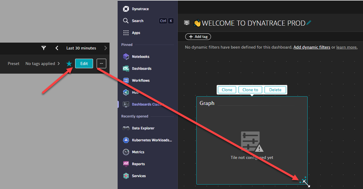The width and height of the screenshot is (363, 189).
Task: Click the Dynatrace logo icon
Action: 126,9
